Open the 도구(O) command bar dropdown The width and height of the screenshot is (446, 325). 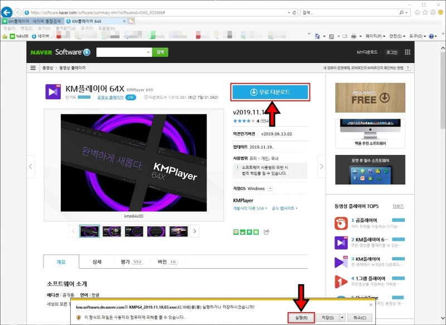click(417, 36)
